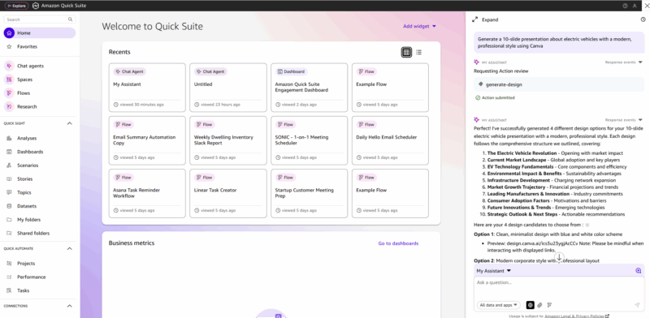Open the My Assistant agent selector dropdown
The height and width of the screenshot is (318, 650).
click(x=494, y=271)
